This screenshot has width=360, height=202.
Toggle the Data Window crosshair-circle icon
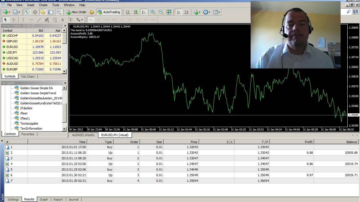[x=35, y=12]
